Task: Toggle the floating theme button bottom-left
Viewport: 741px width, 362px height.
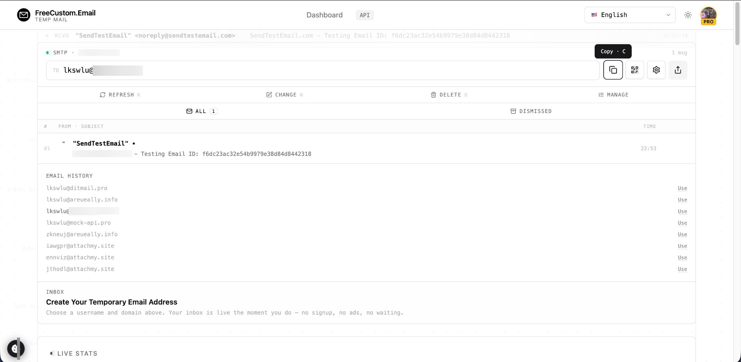Action: [16, 348]
